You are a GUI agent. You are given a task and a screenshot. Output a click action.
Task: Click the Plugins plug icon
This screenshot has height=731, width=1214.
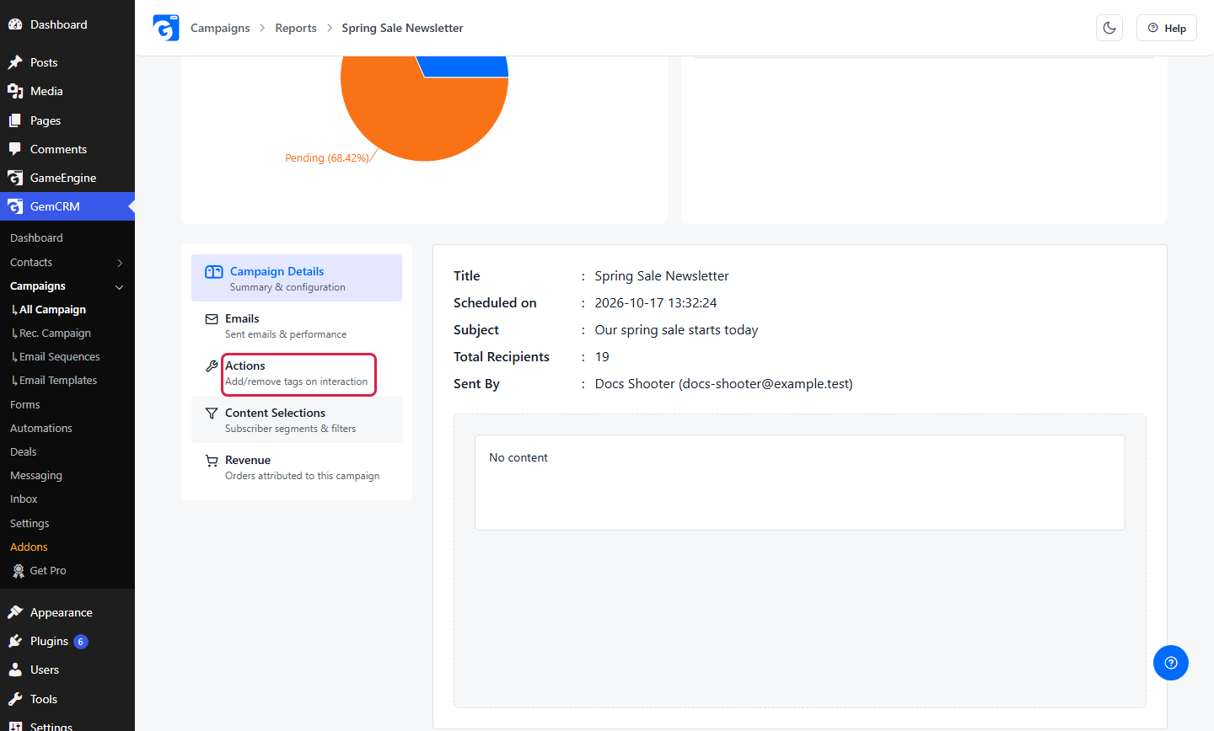15,641
